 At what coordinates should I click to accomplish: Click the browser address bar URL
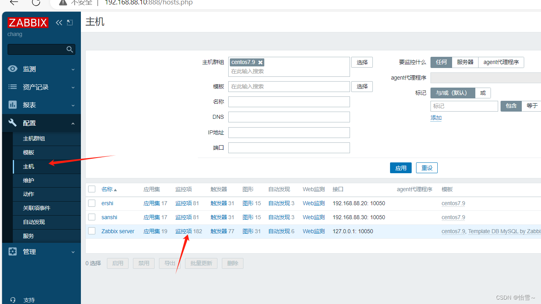(x=149, y=3)
